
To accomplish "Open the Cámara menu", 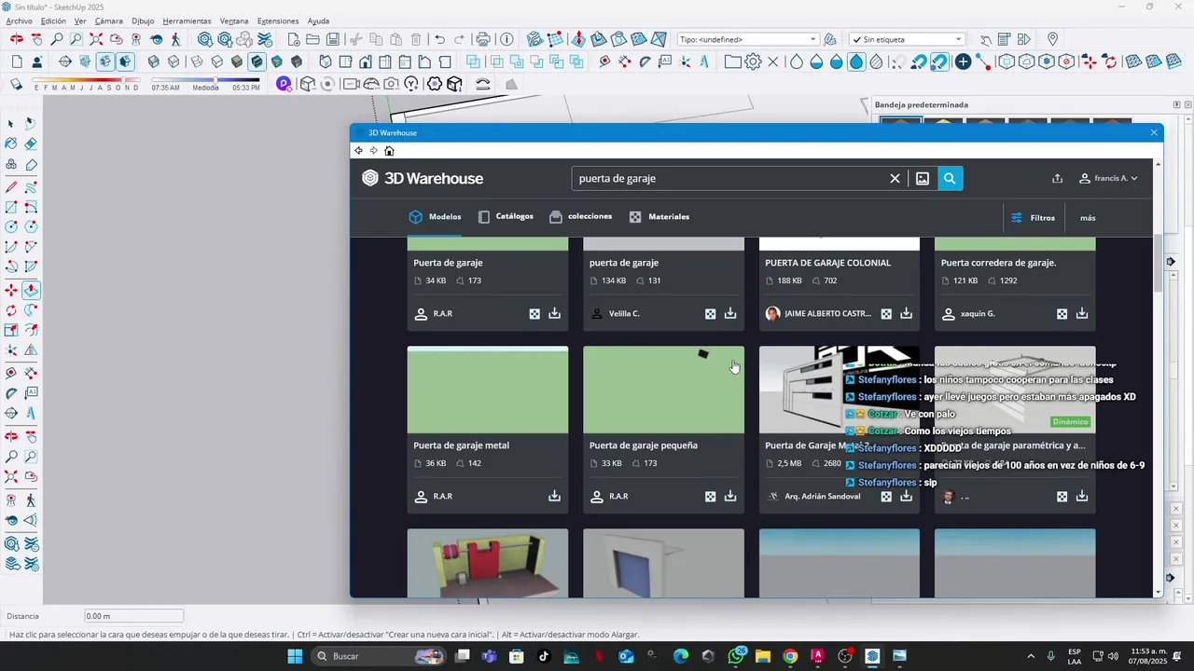I will [108, 21].
